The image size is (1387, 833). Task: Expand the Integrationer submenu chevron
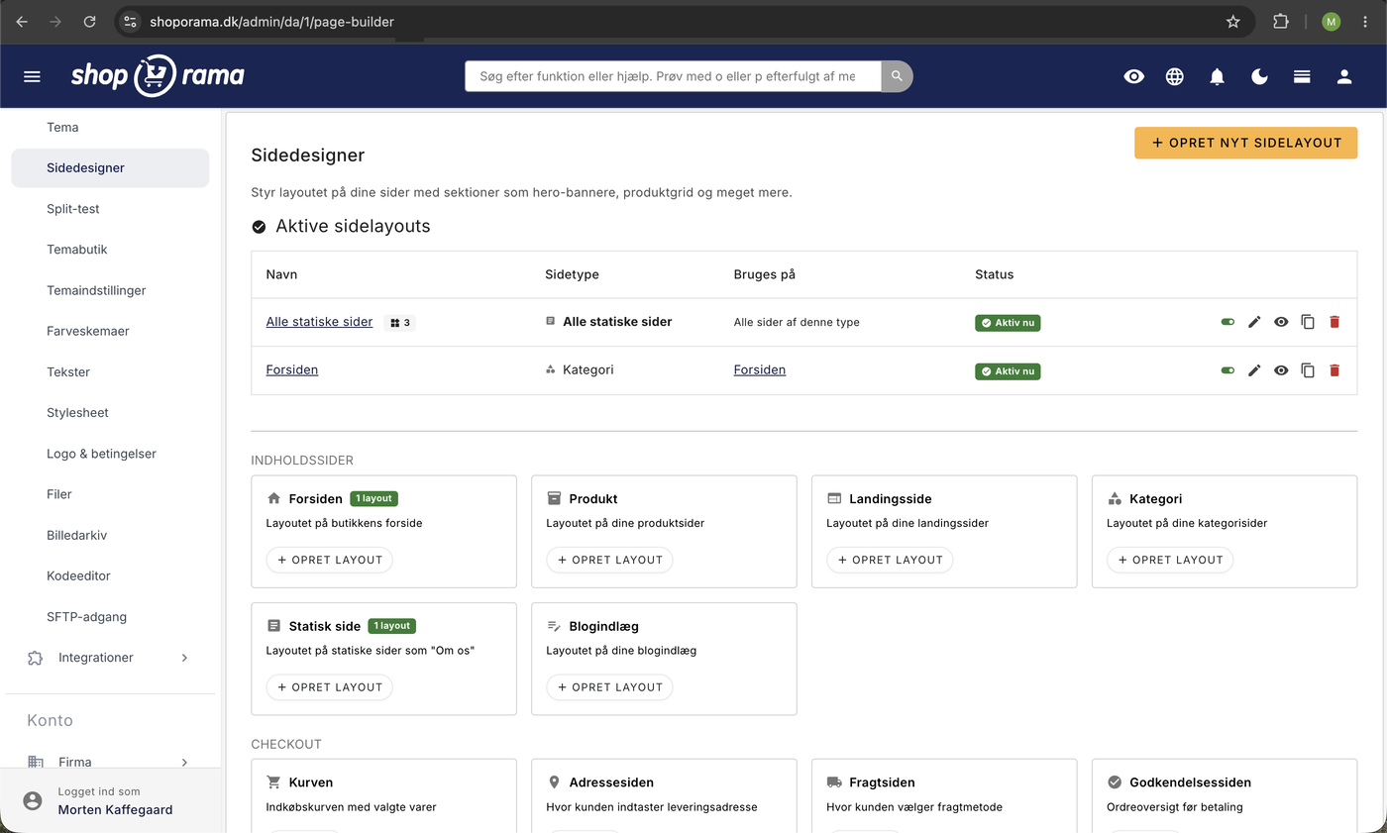click(184, 658)
